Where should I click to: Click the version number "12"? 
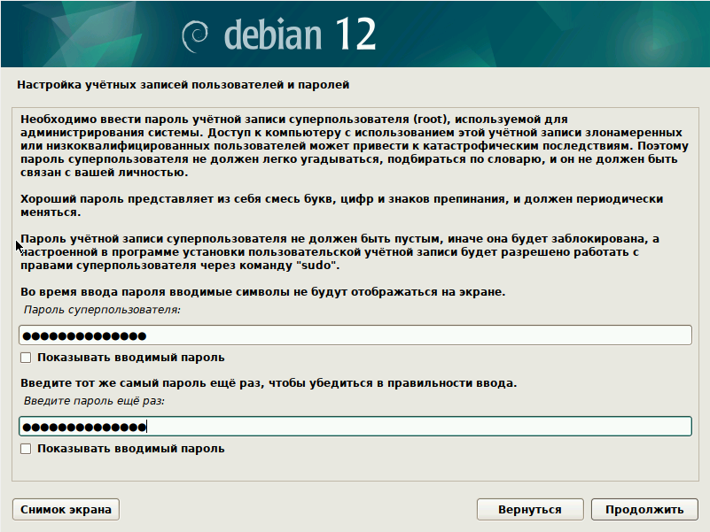pyautogui.click(x=358, y=32)
